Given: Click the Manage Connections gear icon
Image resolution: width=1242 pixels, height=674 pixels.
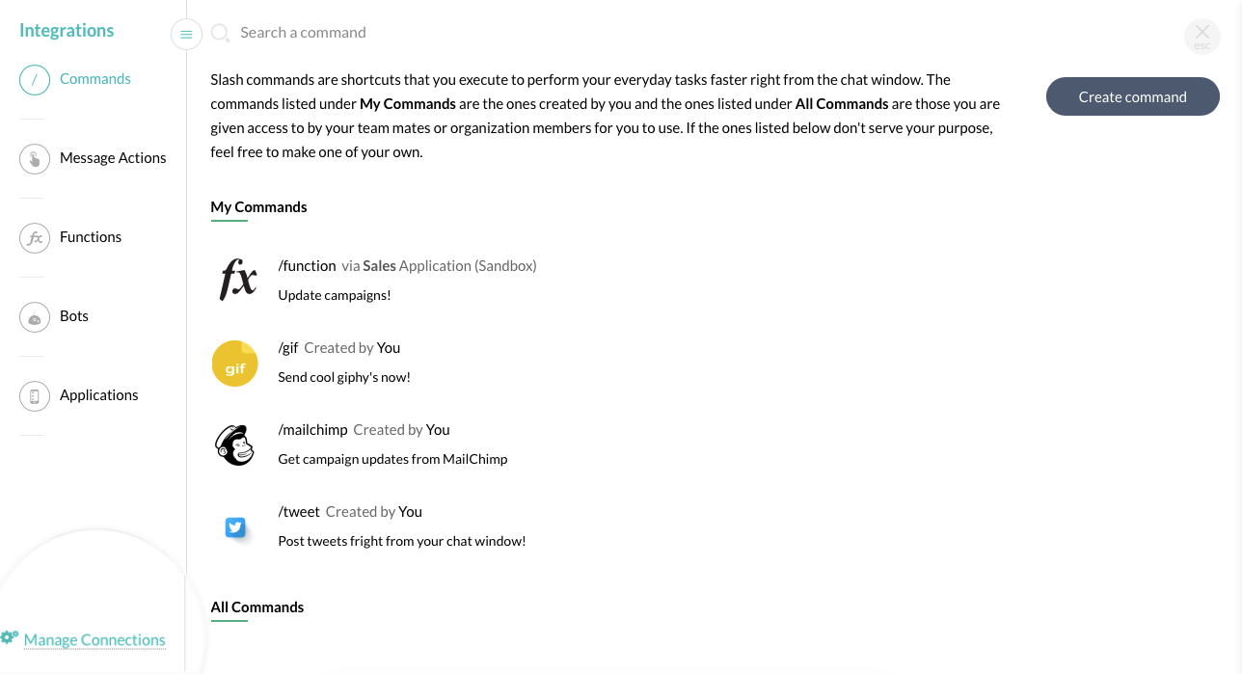Looking at the screenshot, I should tap(10, 637).
